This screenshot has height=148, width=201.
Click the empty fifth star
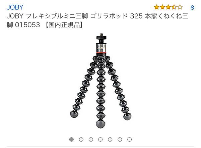click(x=180, y=7)
